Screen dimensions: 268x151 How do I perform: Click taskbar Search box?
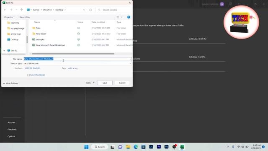(100, 147)
